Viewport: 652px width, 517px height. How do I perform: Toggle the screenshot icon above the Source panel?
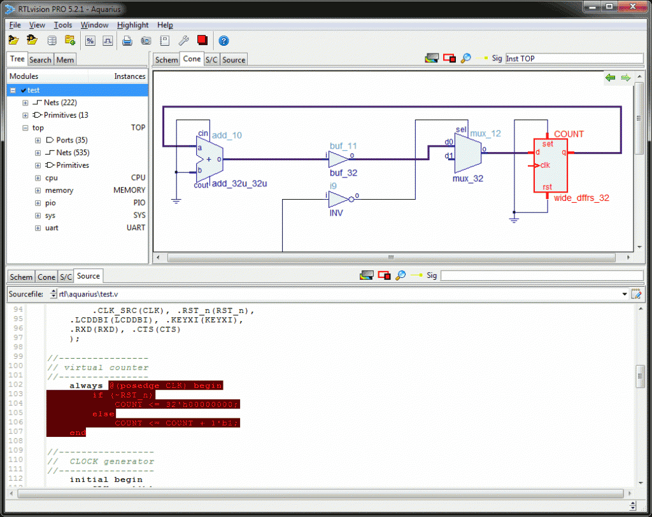coord(367,275)
